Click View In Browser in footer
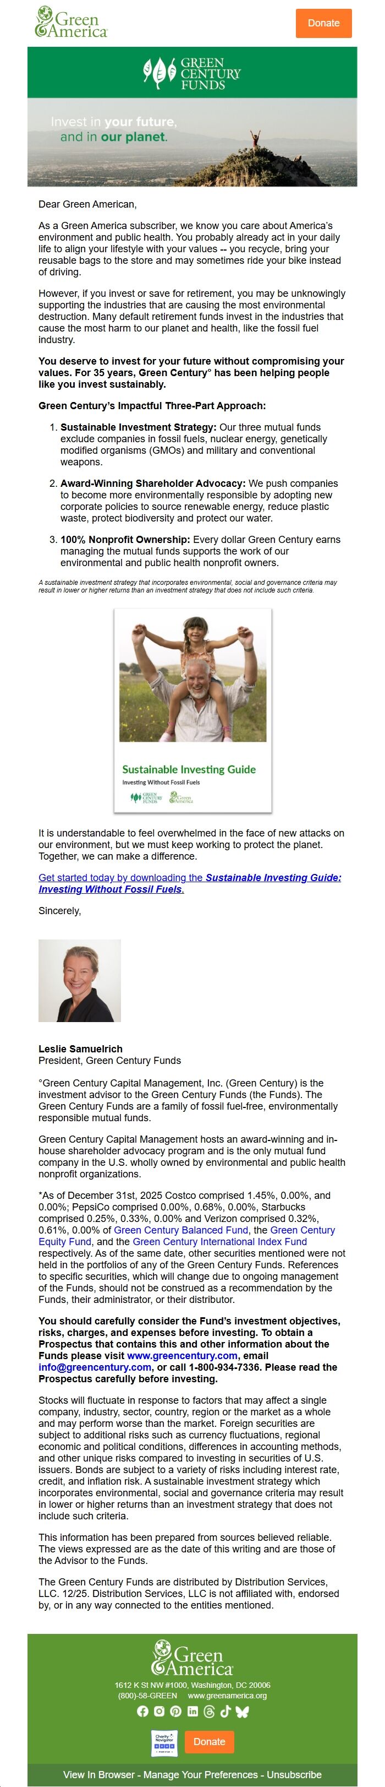This screenshot has width=385, height=1787. click(x=100, y=1774)
